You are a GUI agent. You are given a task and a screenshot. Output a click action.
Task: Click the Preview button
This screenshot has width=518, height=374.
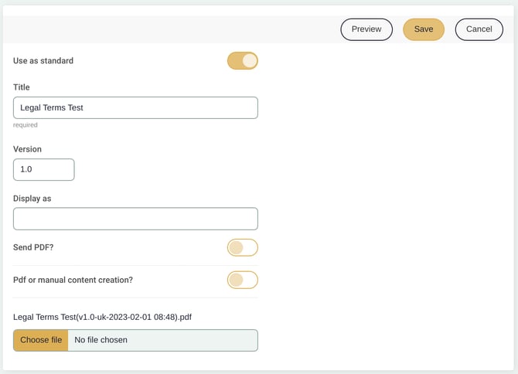(366, 29)
